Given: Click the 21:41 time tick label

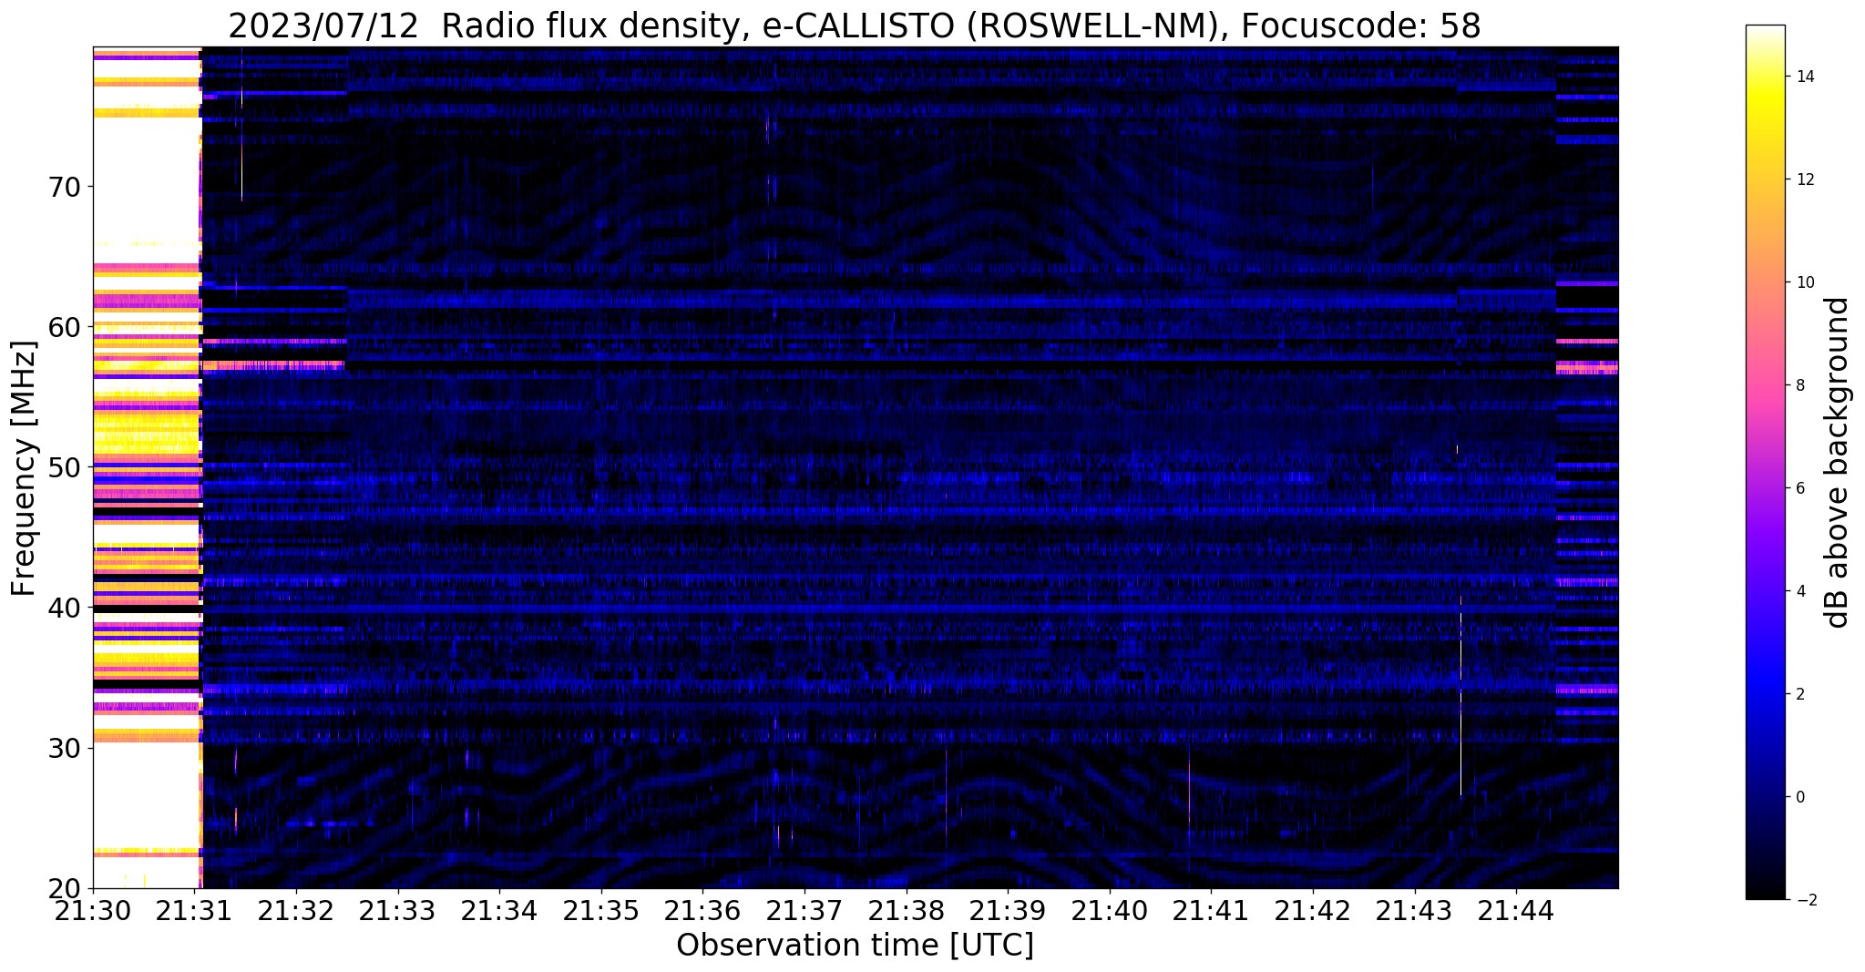Looking at the screenshot, I should tap(1212, 910).
